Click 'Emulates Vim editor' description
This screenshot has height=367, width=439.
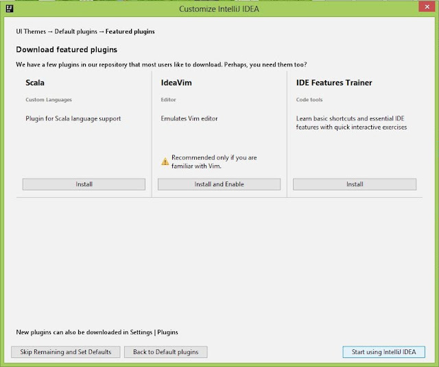(189, 118)
